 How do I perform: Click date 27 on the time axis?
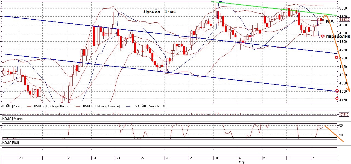[x=142, y=158]
